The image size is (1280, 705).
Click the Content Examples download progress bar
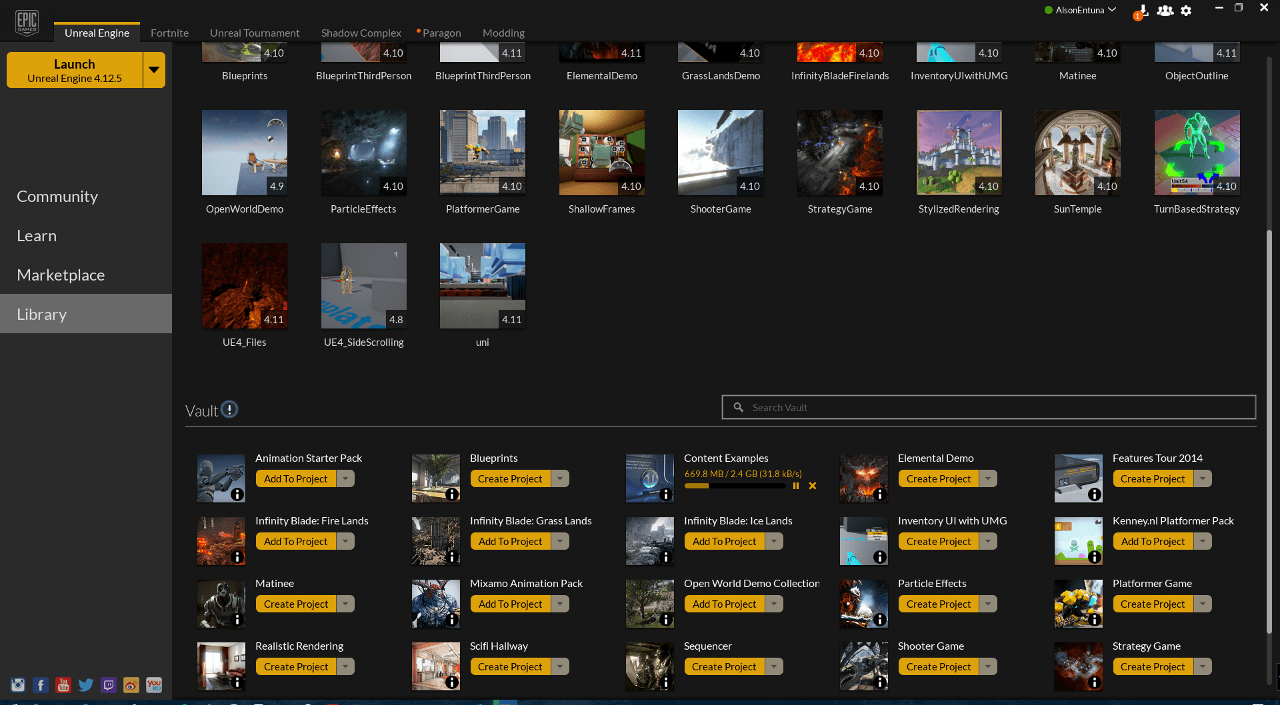735,486
